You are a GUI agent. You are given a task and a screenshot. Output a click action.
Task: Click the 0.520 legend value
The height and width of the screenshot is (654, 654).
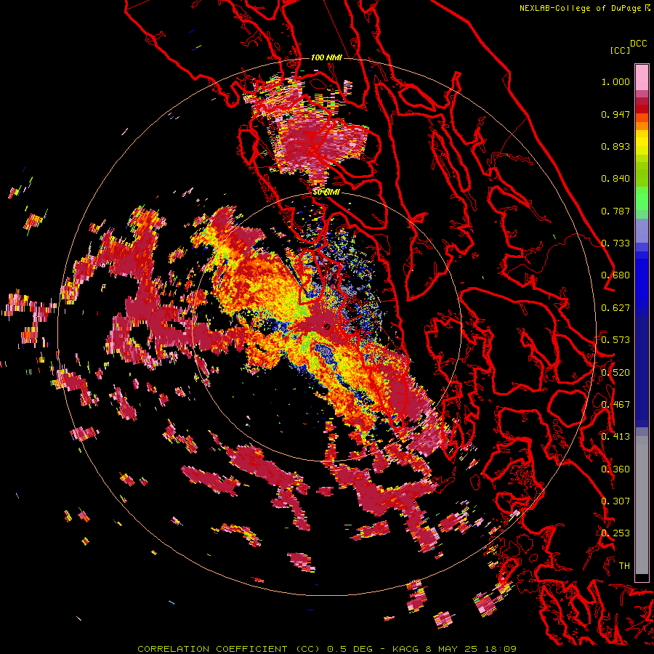(615, 373)
